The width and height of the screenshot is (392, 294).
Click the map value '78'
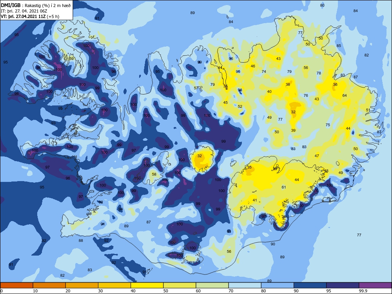[319, 73]
